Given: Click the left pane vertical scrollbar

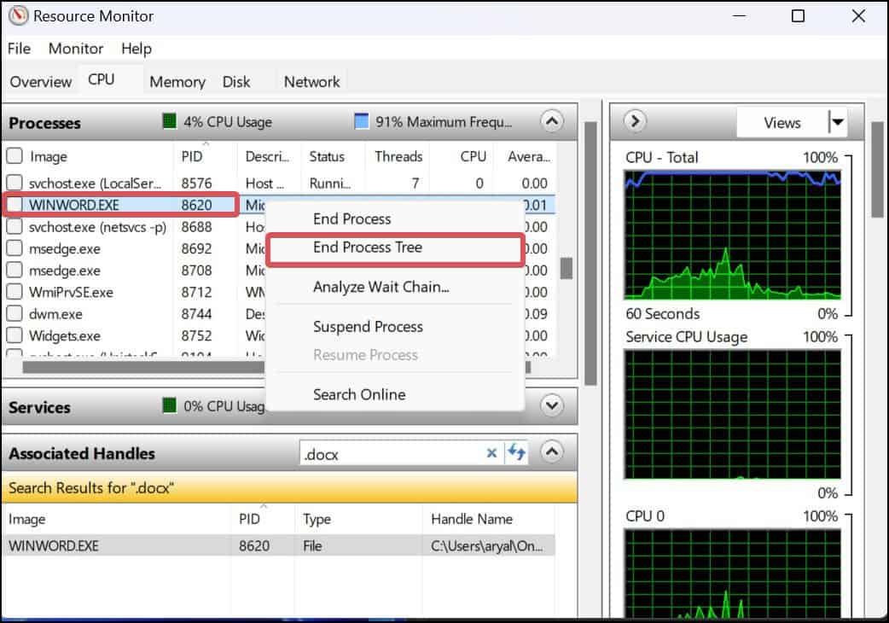Looking at the screenshot, I should pos(590,253).
